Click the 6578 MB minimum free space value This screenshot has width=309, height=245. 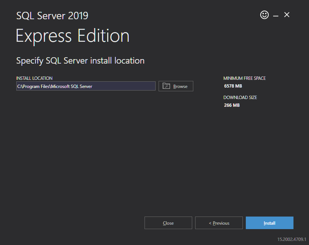[x=233, y=86]
